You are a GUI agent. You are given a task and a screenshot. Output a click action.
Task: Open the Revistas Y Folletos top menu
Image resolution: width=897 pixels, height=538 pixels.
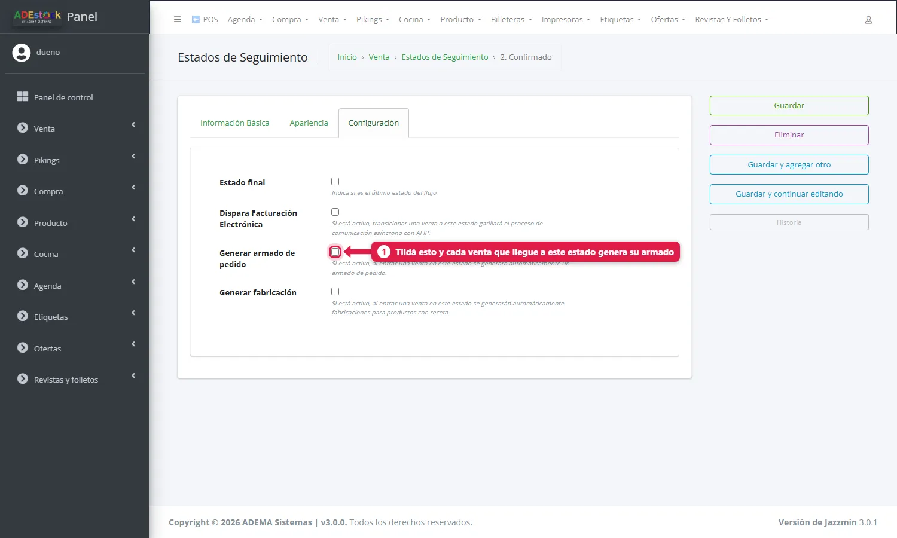731,20
